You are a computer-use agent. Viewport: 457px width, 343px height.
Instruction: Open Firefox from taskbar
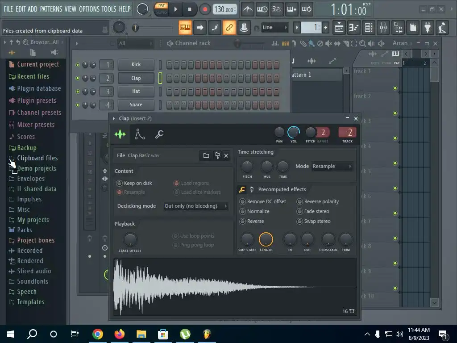coord(120,334)
